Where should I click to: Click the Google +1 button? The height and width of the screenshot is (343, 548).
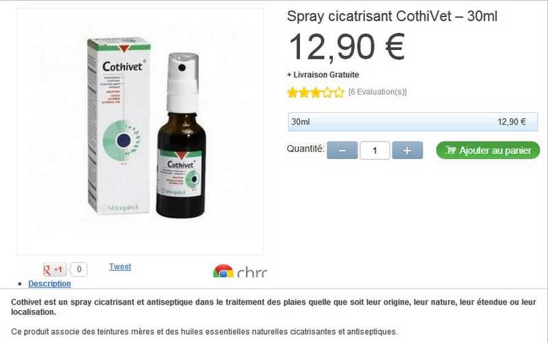(x=55, y=269)
